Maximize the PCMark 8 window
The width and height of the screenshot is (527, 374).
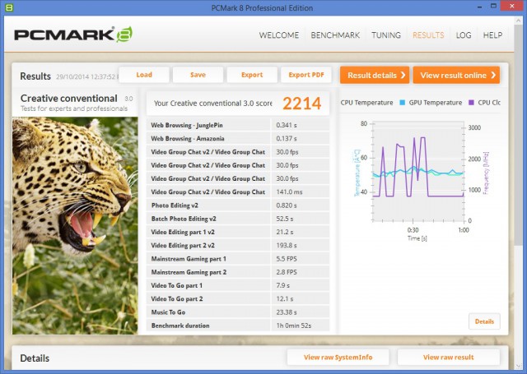pos(493,7)
